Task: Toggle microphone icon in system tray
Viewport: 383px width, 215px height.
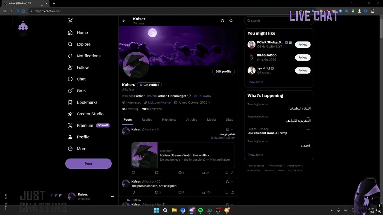Action: click(338, 210)
